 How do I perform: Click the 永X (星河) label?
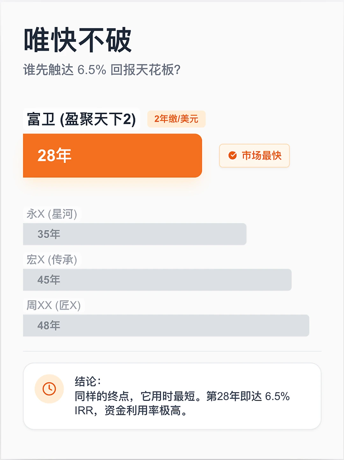[52, 214]
